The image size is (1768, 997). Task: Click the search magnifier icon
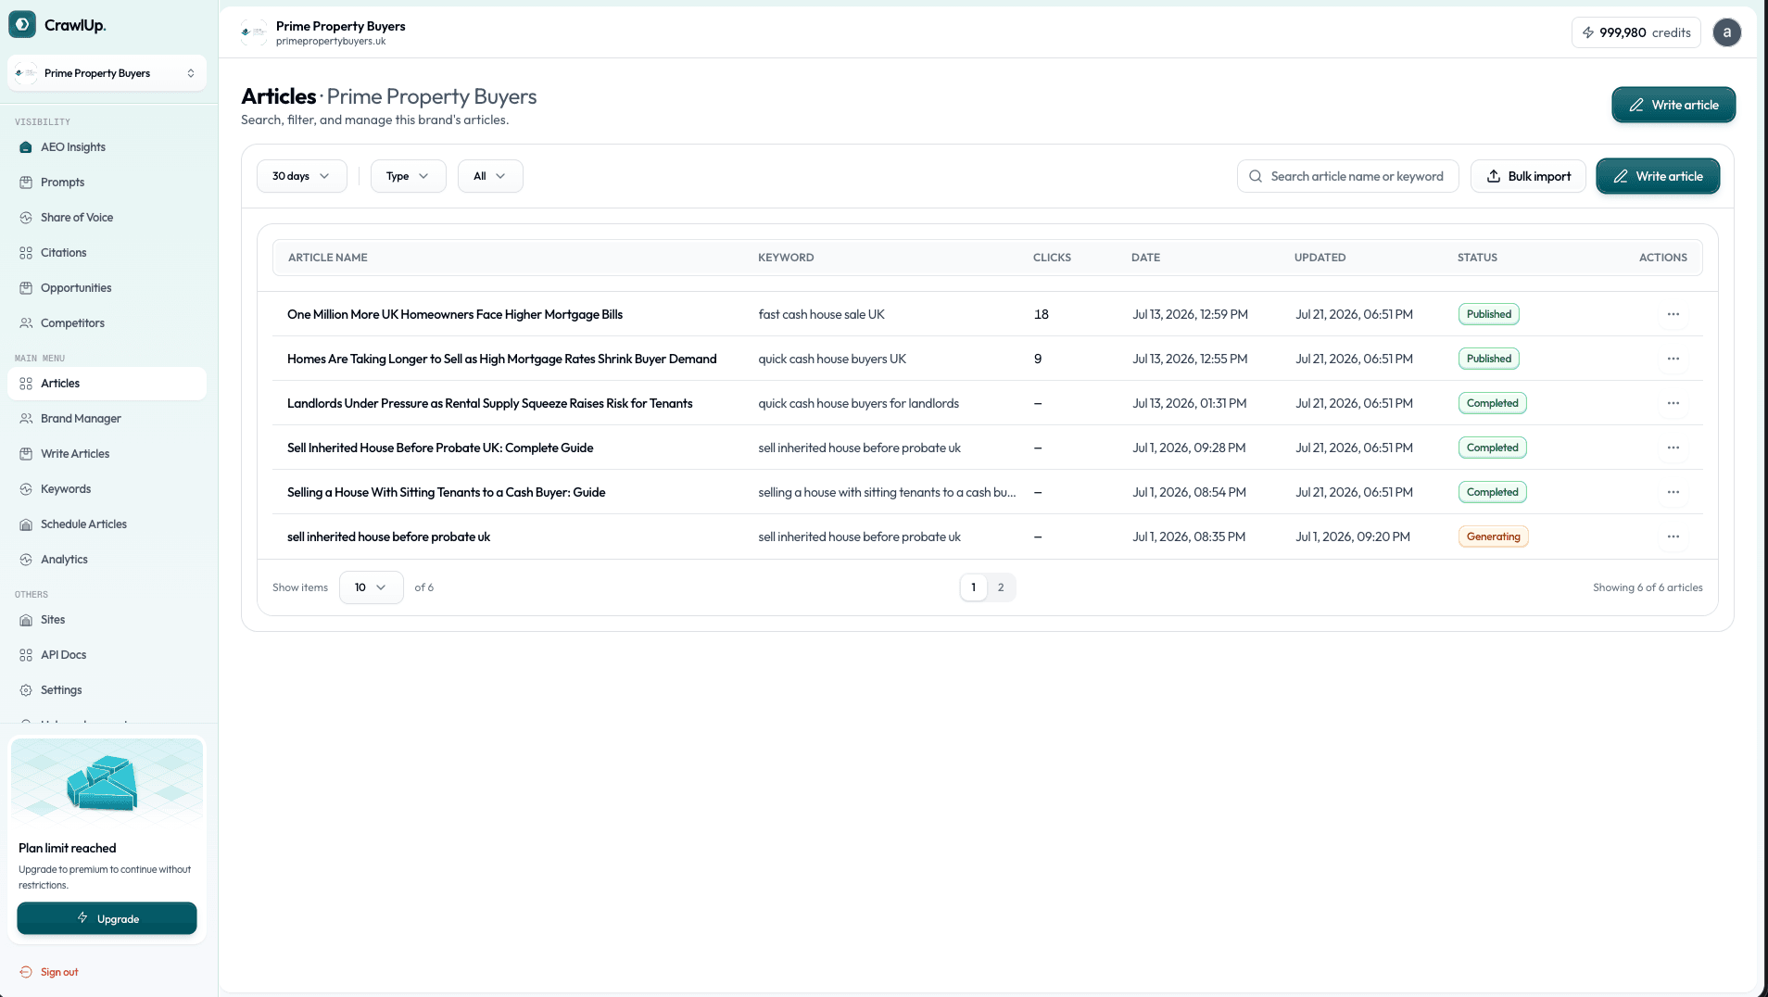[x=1256, y=176]
